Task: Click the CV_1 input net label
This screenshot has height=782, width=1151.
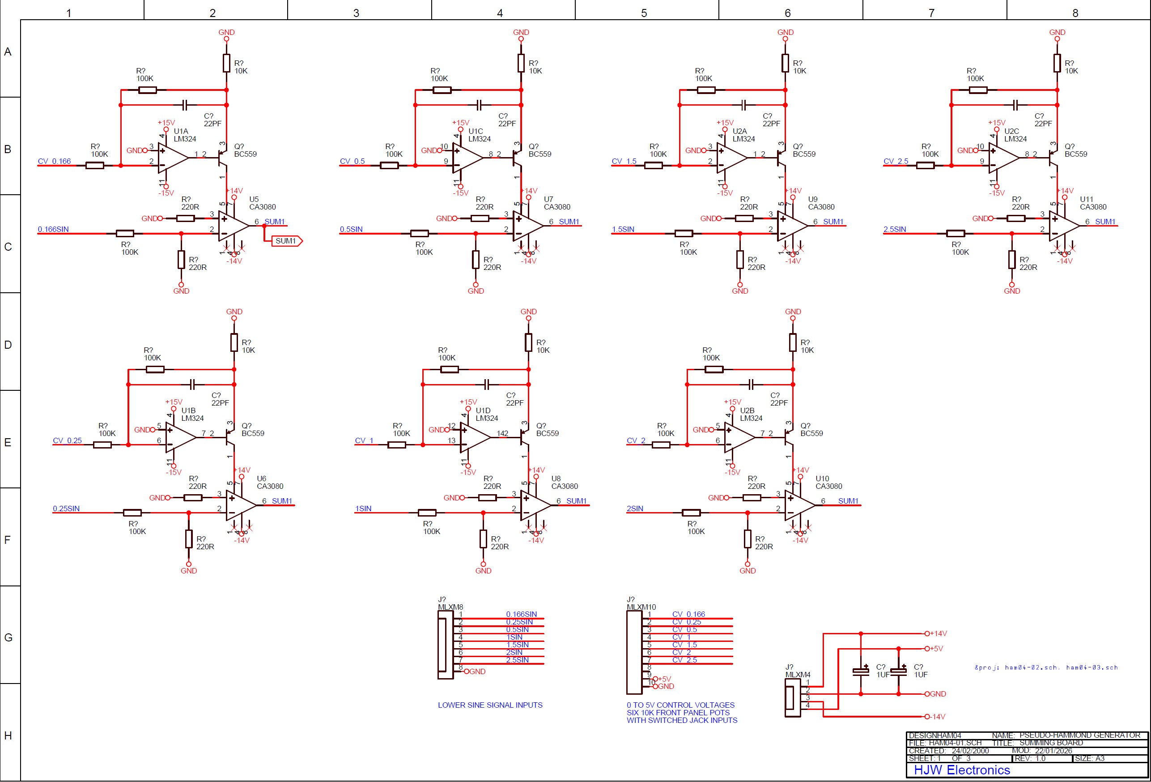Action: coord(364,440)
